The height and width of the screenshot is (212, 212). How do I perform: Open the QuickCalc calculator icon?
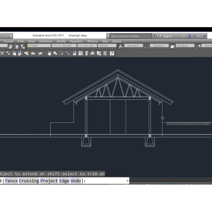[x=105, y=53]
